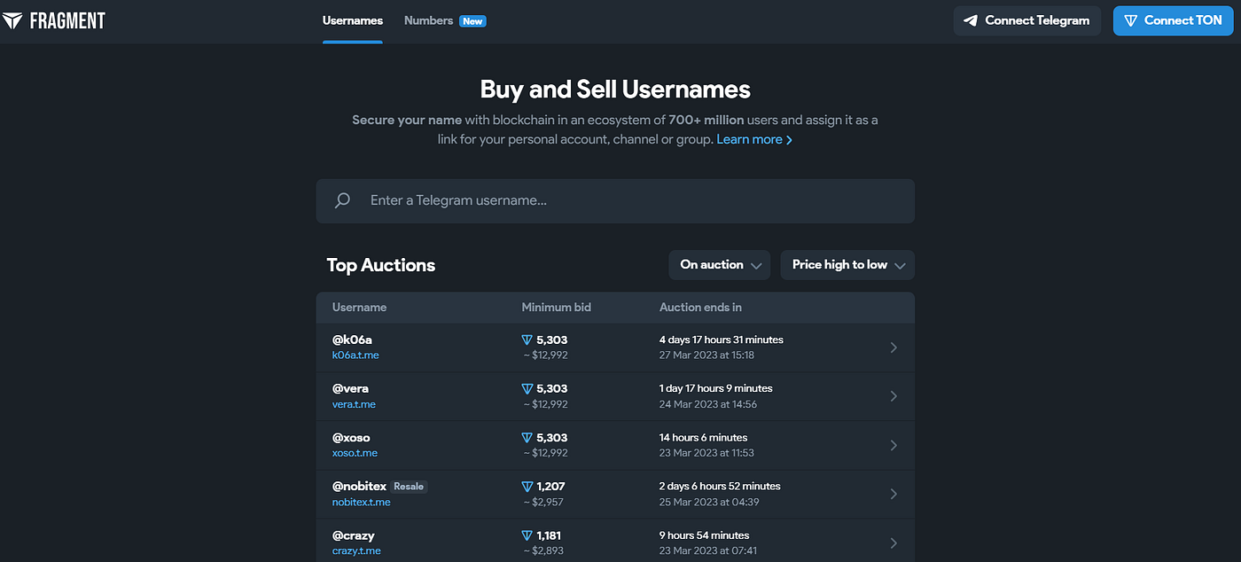Focus the Telegram username search field
This screenshot has width=1241, height=562.
(x=615, y=201)
